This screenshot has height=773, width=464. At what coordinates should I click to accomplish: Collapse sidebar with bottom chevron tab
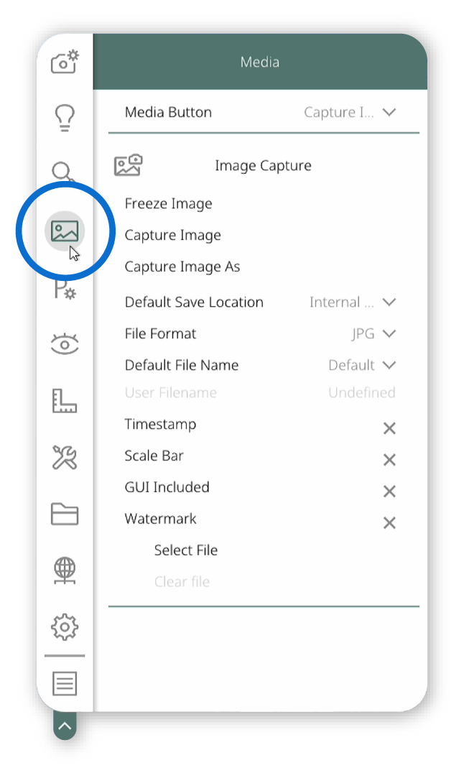pyautogui.click(x=65, y=726)
